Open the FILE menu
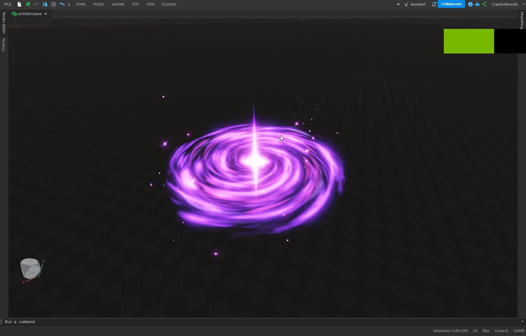This screenshot has width=526, height=336. pyautogui.click(x=8, y=4)
